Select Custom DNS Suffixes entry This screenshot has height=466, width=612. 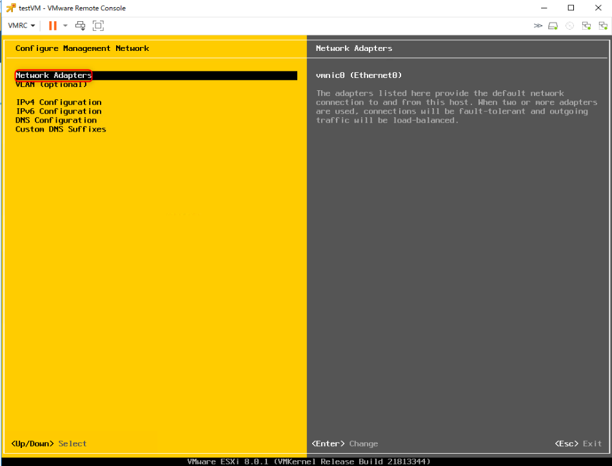(61, 129)
